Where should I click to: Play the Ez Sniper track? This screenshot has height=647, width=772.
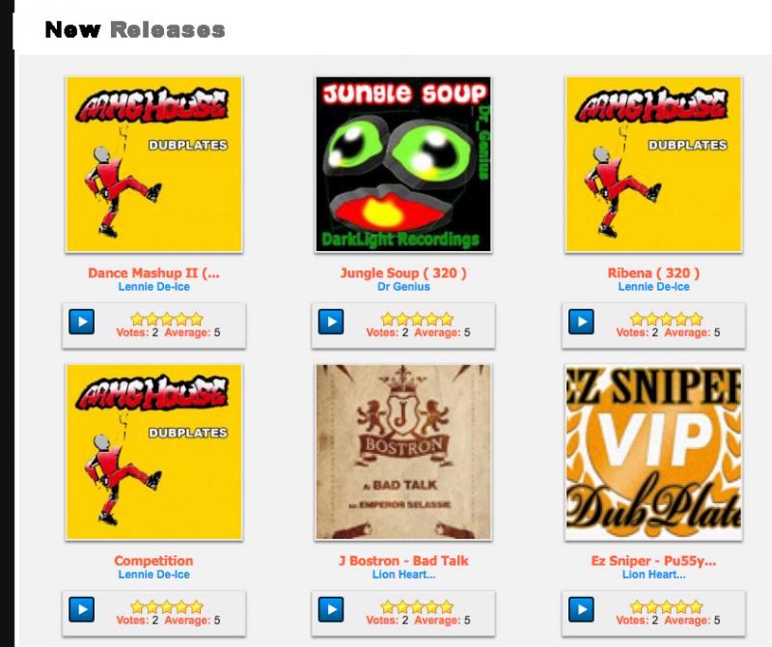[x=581, y=609]
